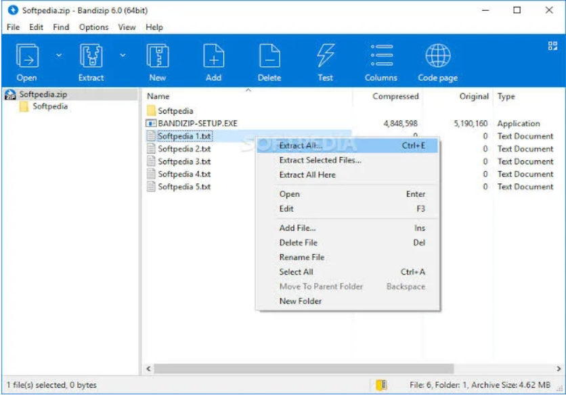The width and height of the screenshot is (566, 395).
Task: Click the Softpedia folder icon in file list
Action: [151, 111]
